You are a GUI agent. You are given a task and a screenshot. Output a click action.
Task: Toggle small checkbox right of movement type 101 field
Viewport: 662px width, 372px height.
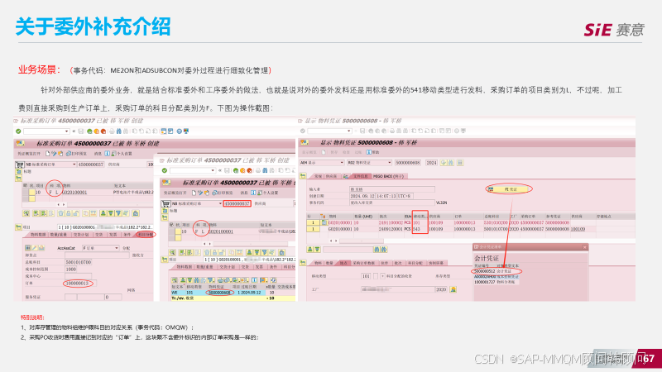point(376,276)
